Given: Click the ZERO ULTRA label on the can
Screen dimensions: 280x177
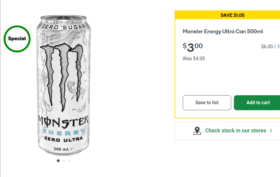Looking at the screenshot, I should pos(63,140).
